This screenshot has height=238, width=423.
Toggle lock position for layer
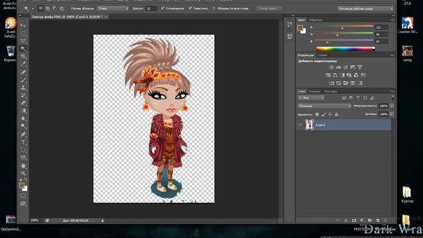tap(330, 114)
